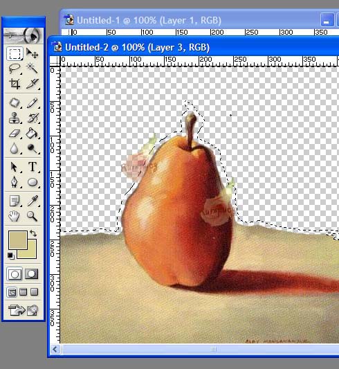Enable Quick Mask mode
339x369 pixels.
(32, 274)
